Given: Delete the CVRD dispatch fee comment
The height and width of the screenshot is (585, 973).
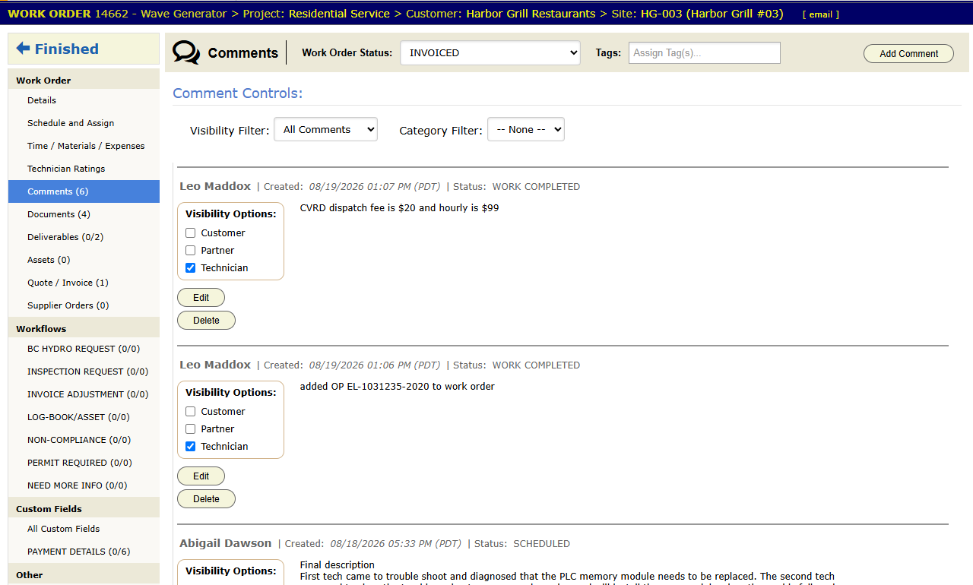Looking at the screenshot, I should 206,321.
